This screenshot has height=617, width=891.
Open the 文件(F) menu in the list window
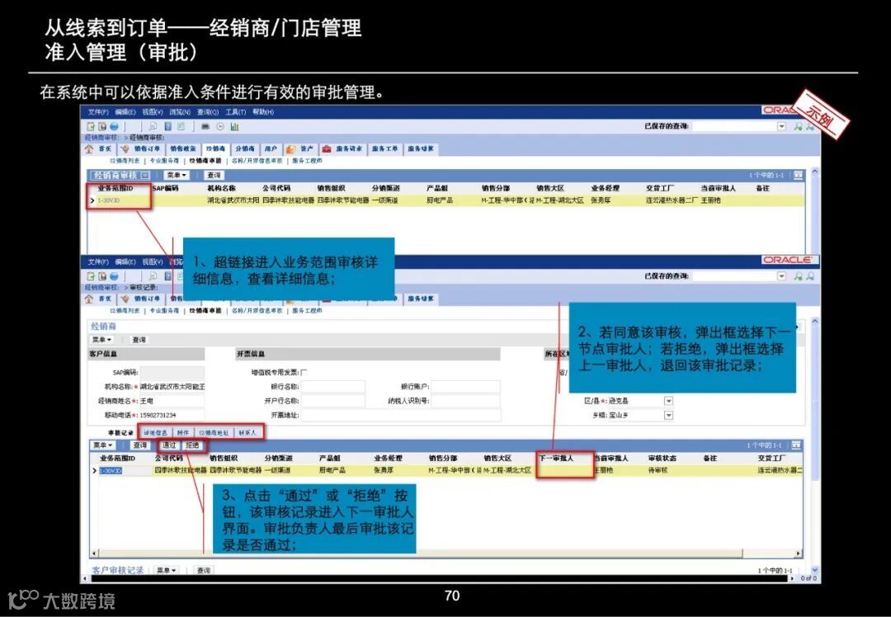click(98, 112)
